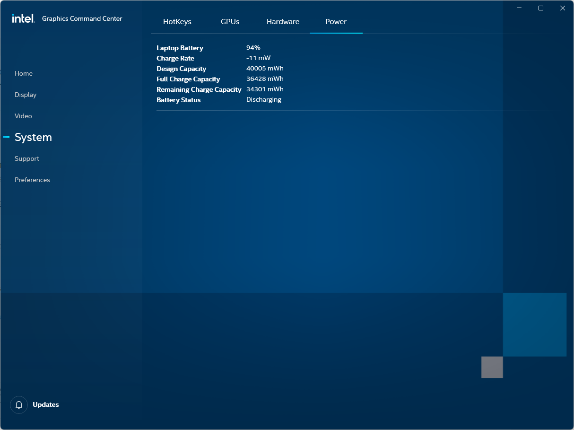Click the teal indicator beside System
The width and height of the screenshot is (574, 430).
point(6,137)
